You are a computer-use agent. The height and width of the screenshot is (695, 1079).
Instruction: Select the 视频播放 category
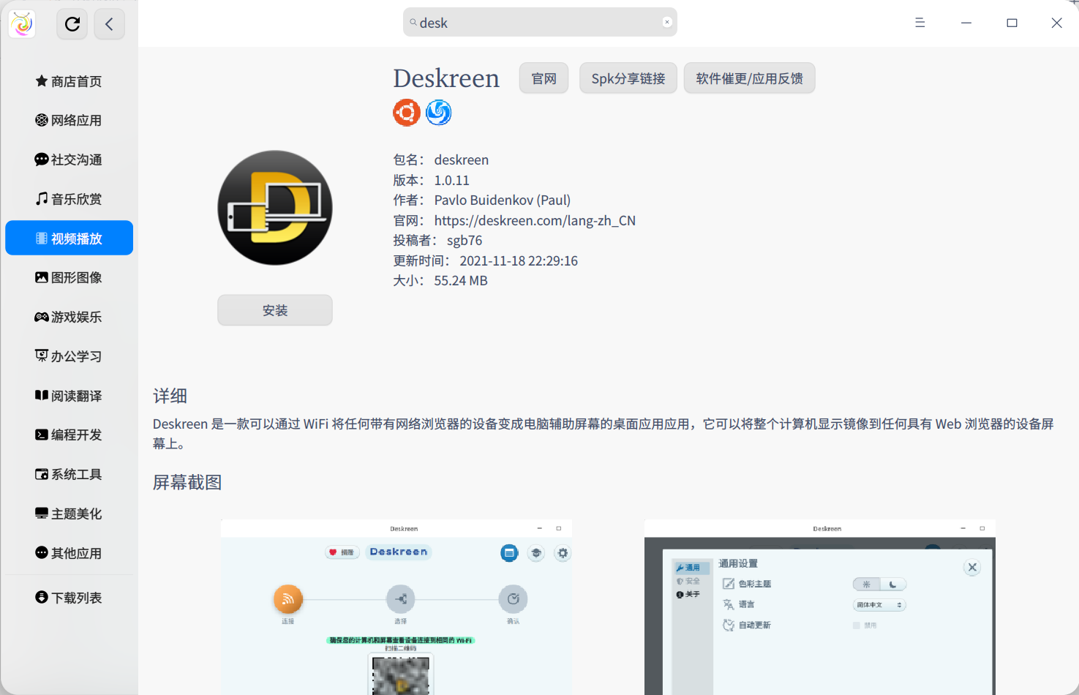click(69, 238)
